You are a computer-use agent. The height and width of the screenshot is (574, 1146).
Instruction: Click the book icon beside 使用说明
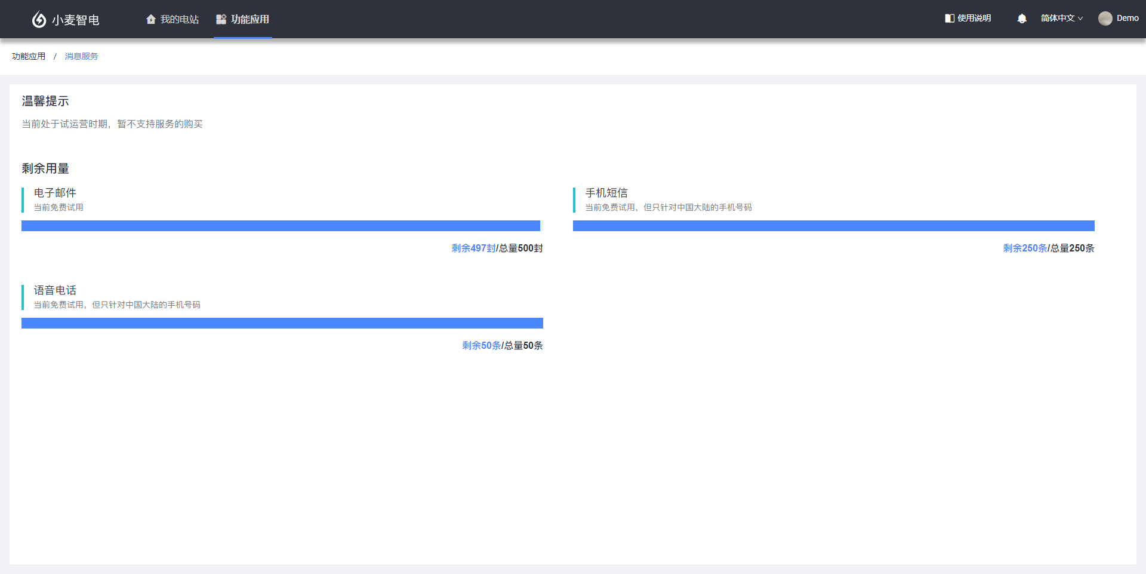(949, 19)
